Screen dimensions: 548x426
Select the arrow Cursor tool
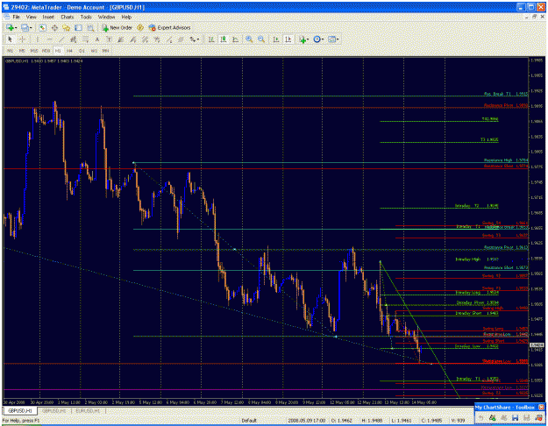tap(10, 39)
